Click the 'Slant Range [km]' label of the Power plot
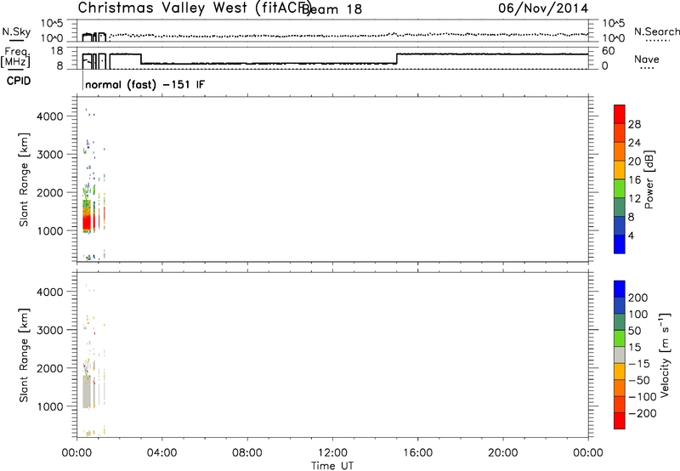 pos(24,179)
